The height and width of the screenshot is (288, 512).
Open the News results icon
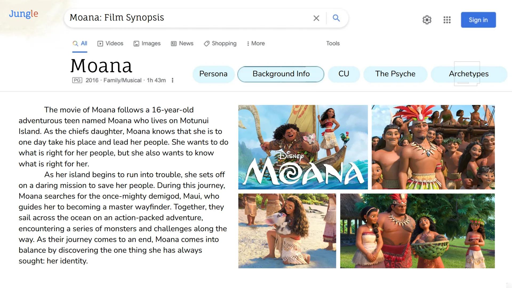[x=174, y=43]
